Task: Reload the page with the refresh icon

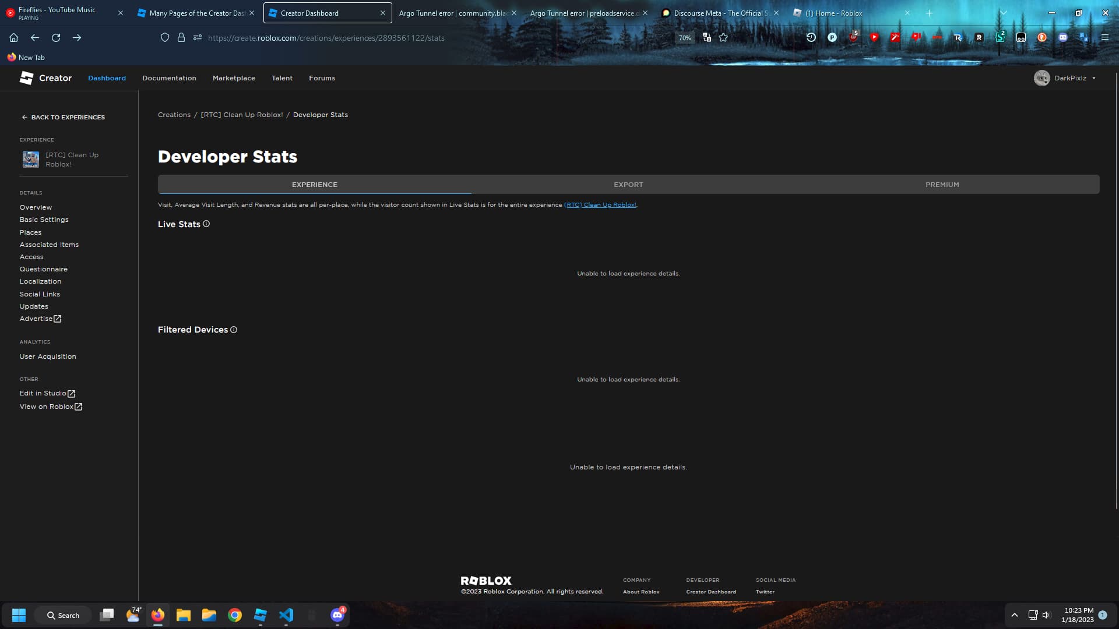Action: coord(56,38)
